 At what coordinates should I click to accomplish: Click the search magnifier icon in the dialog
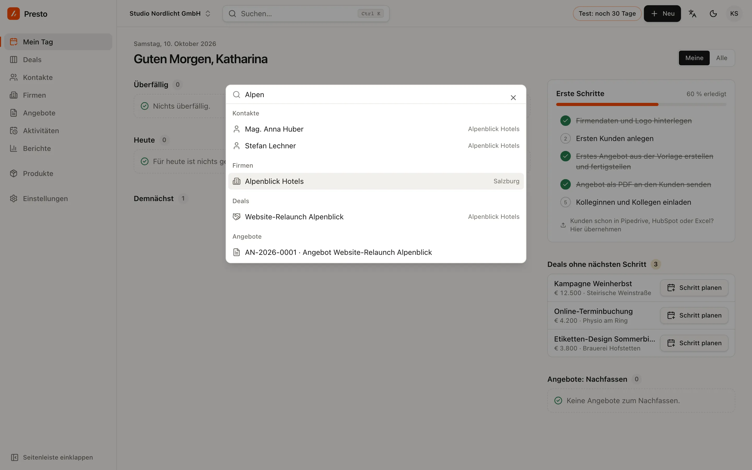point(237,95)
